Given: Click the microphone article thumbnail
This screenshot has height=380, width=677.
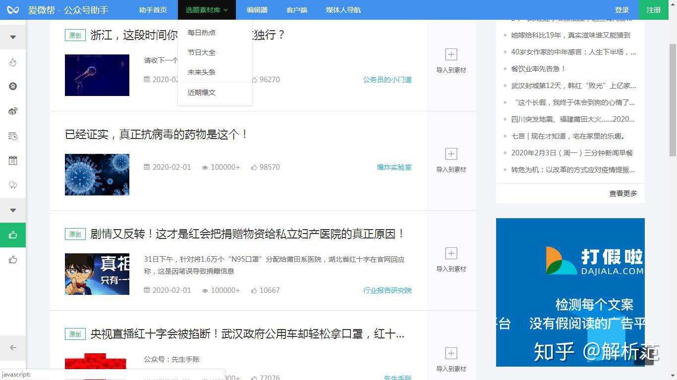Looking at the screenshot, I should point(97,75).
